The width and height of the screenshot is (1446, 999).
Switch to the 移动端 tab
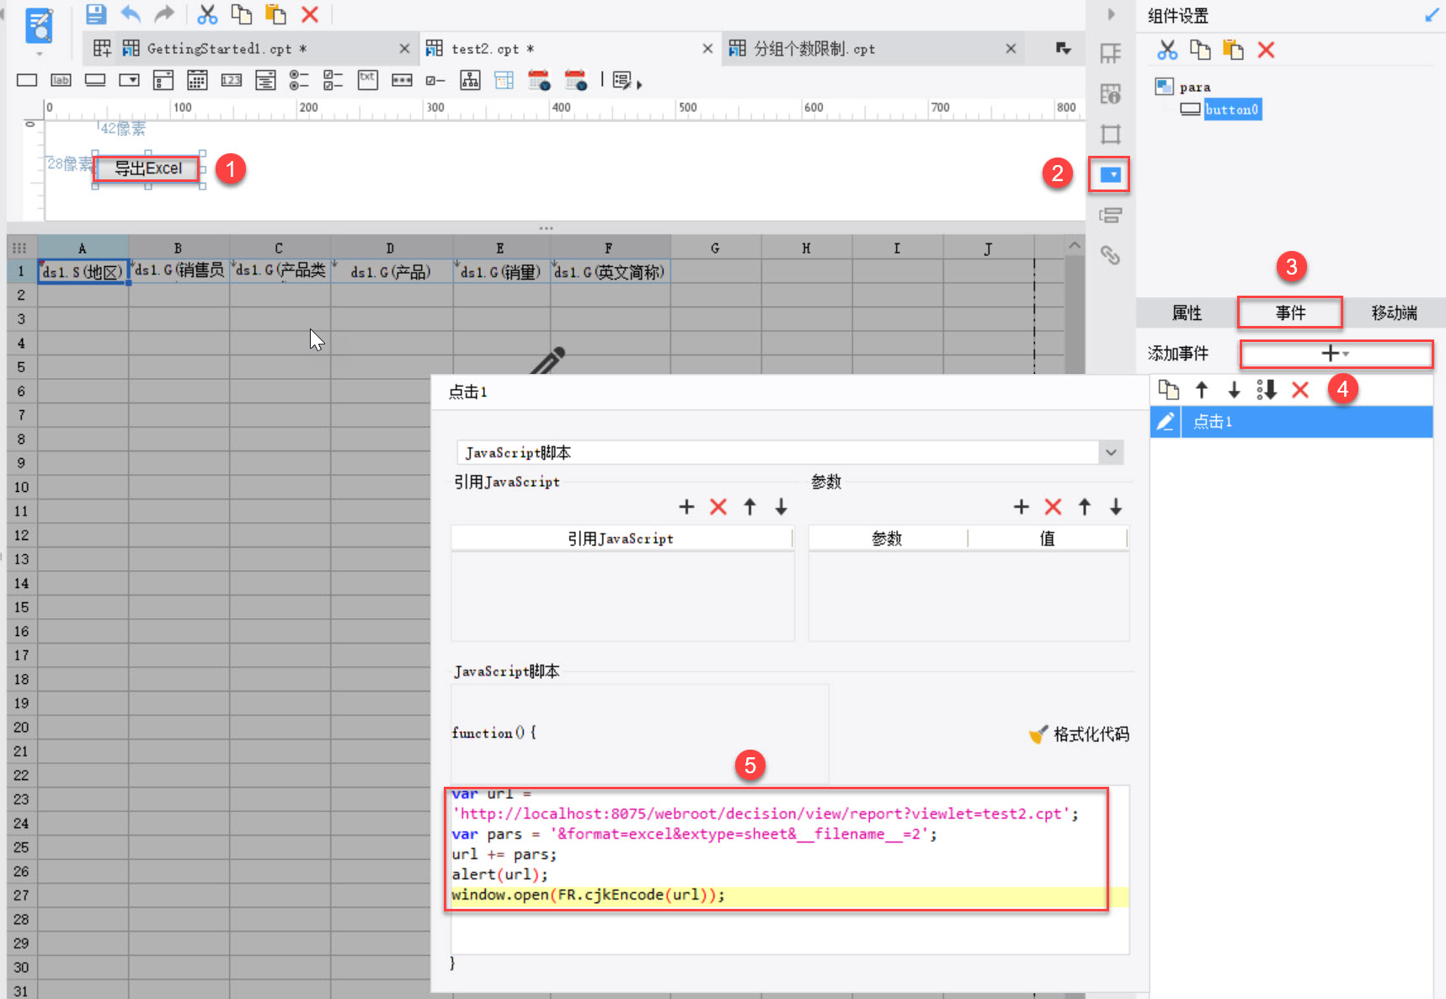(x=1394, y=313)
